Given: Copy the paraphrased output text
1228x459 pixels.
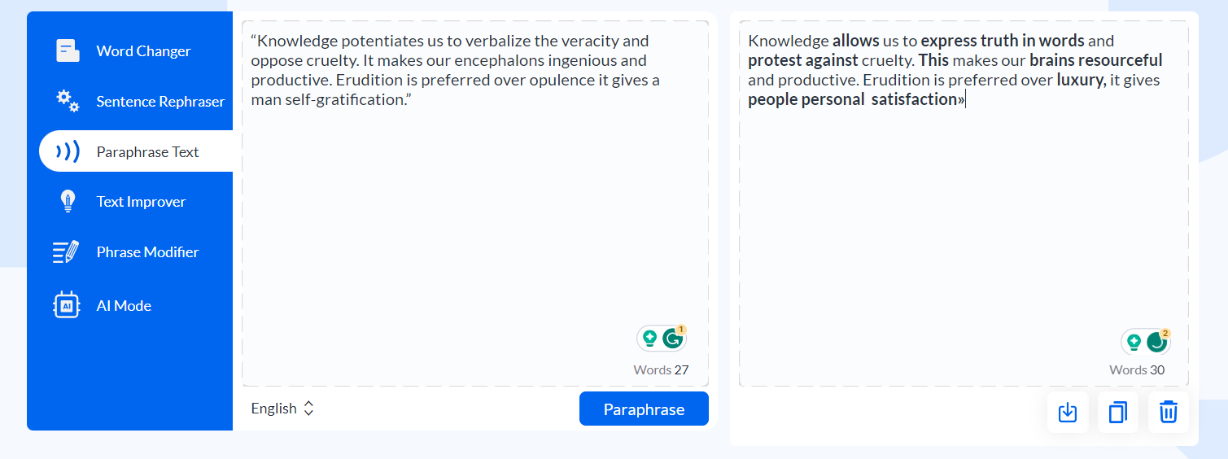Looking at the screenshot, I should [1118, 413].
